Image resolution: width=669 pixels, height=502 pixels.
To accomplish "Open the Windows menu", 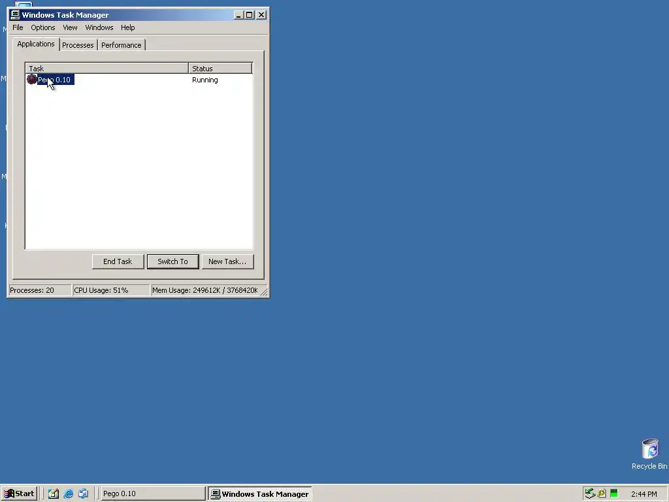I will coord(99,27).
